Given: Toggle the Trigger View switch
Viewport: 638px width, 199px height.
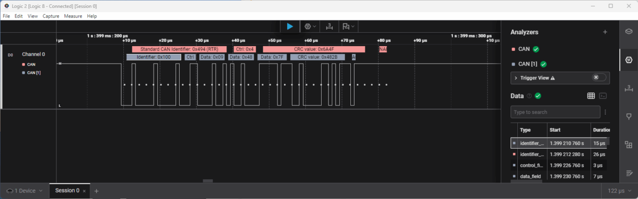Looking at the screenshot, I should pos(599,77).
